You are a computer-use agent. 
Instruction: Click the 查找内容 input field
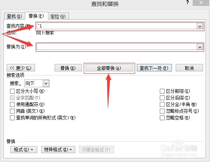[117, 26]
